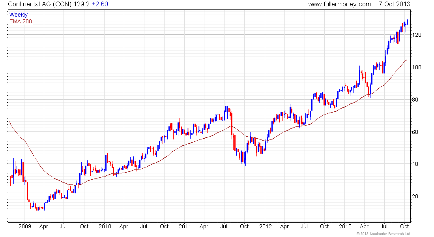Click the 20 price level label
The height and width of the screenshot is (237, 434).
(x=415, y=197)
